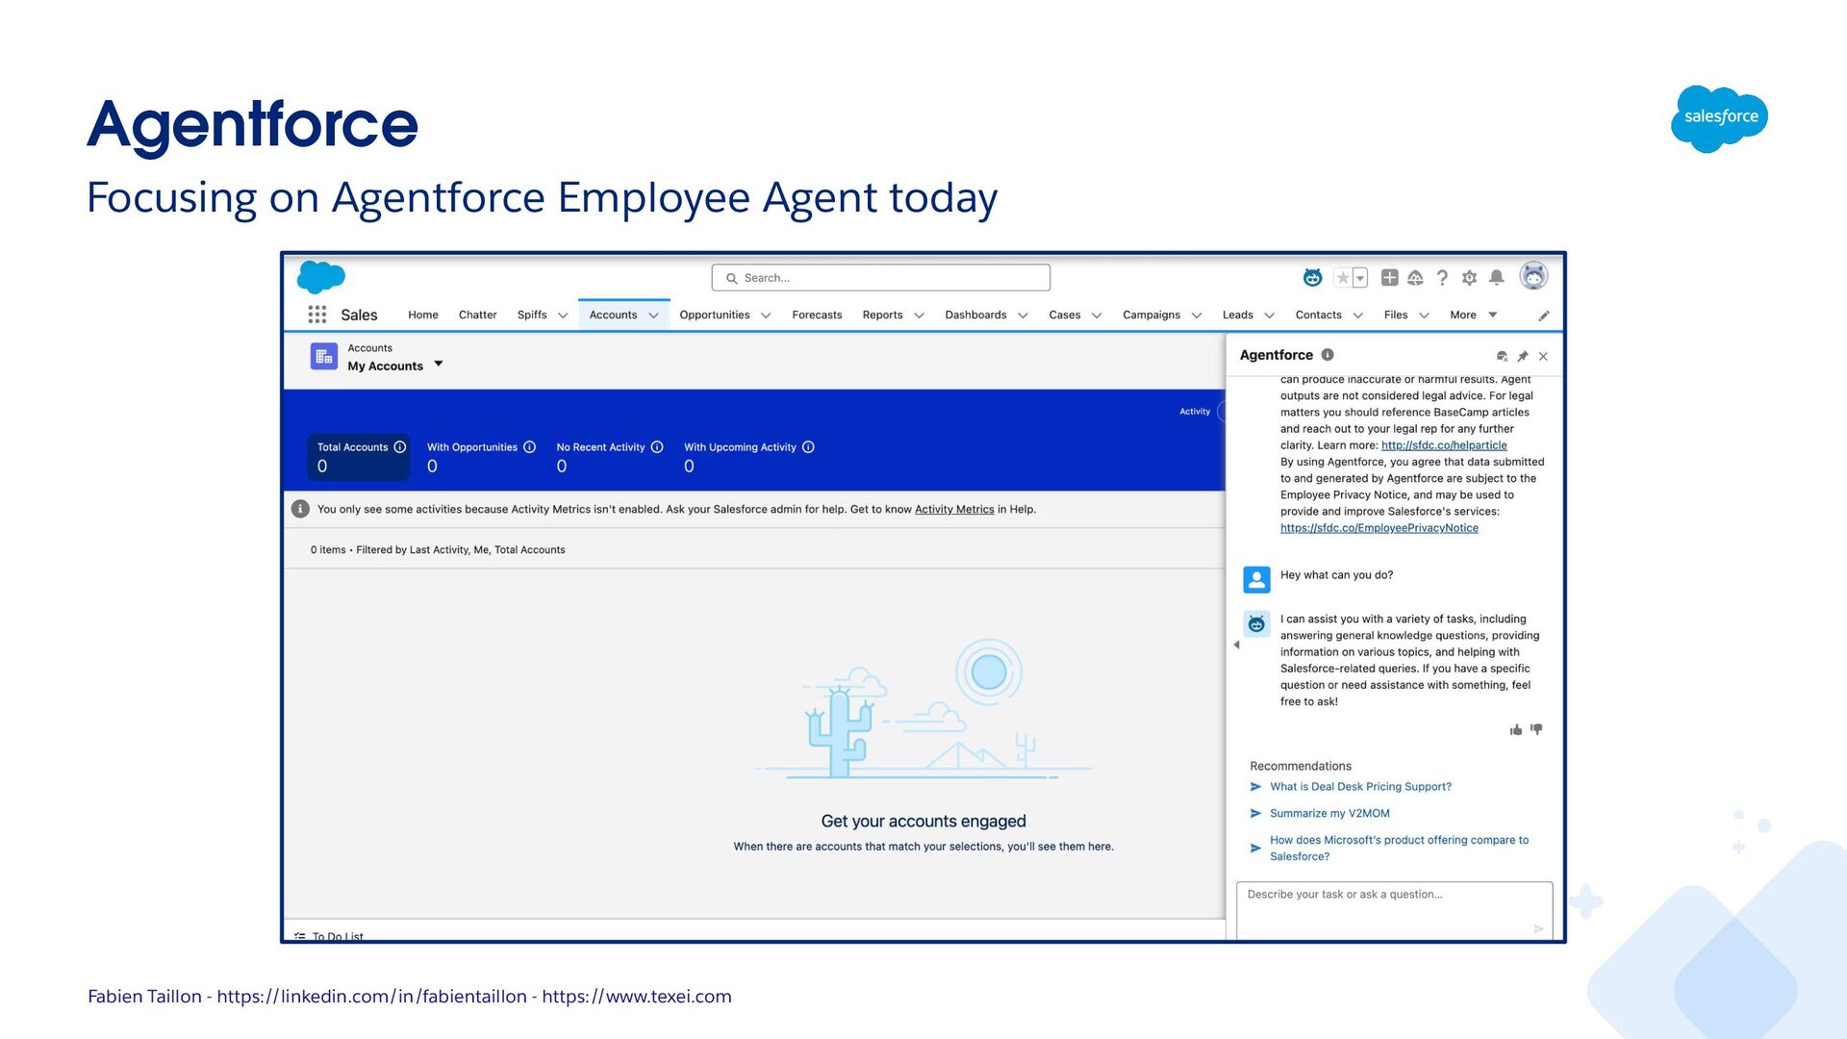Image resolution: width=1847 pixels, height=1039 pixels.
Task: Go to the Chatter tab
Action: click(477, 316)
